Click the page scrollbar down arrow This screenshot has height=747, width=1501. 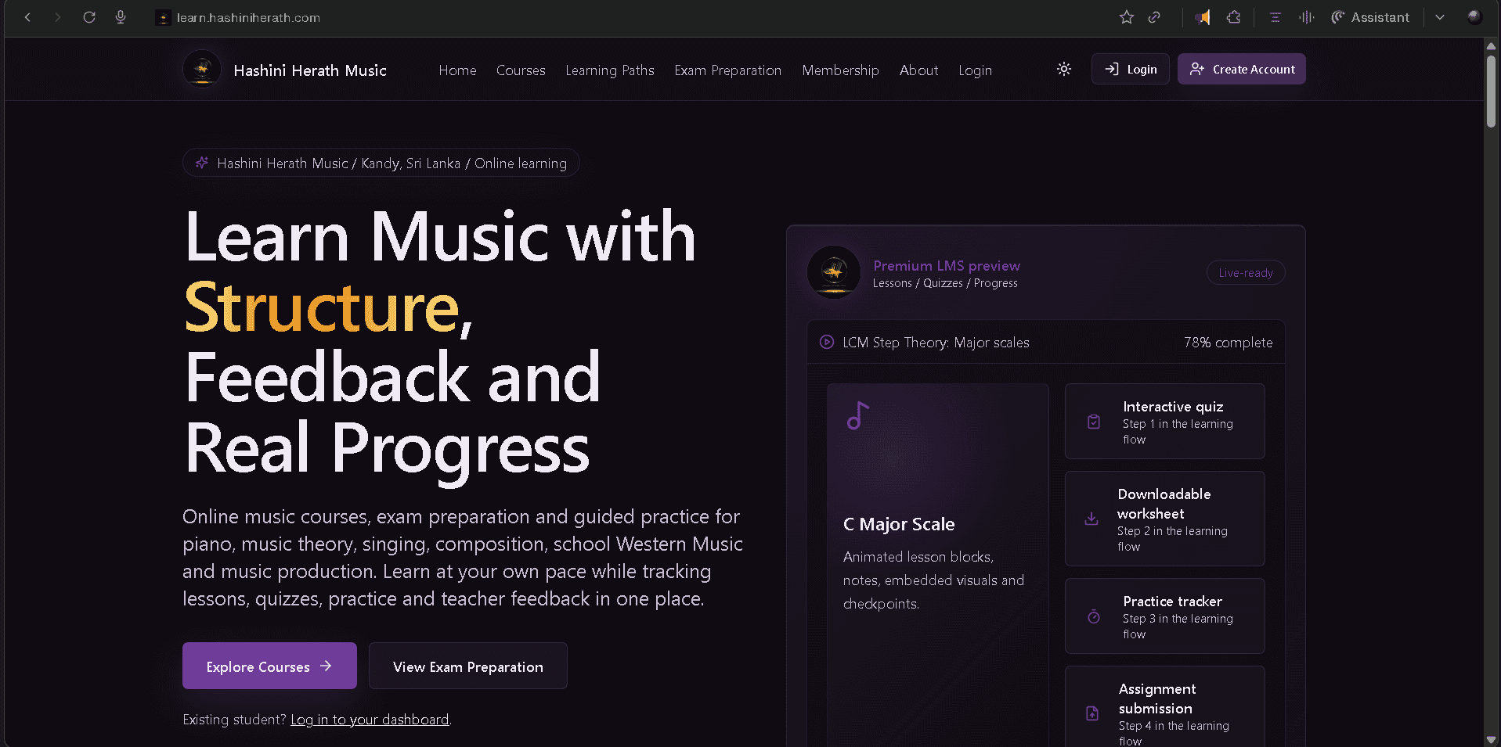(1491, 739)
